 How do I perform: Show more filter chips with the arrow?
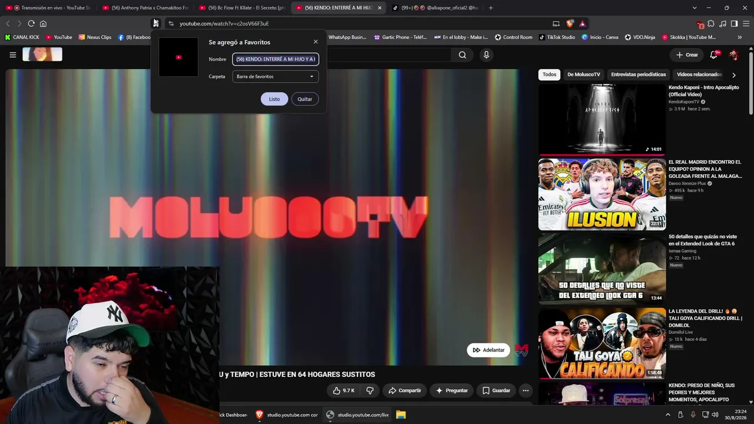click(733, 75)
